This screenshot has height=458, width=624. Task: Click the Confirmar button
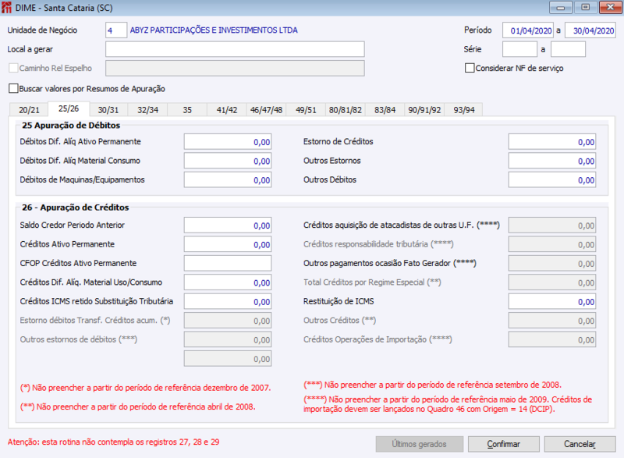click(x=503, y=444)
